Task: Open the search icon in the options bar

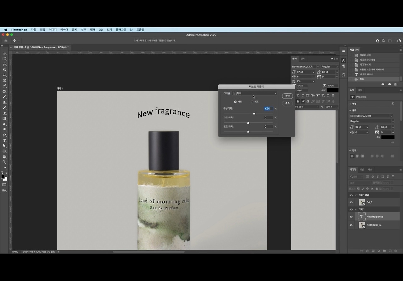Action: click(x=383, y=41)
